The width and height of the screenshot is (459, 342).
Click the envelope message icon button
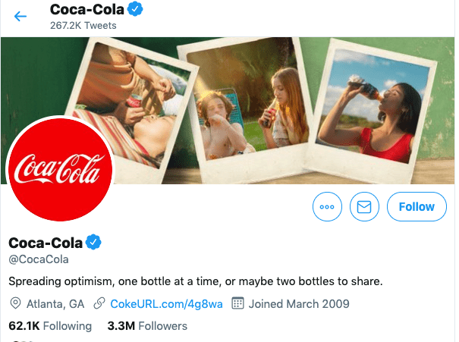(x=365, y=206)
